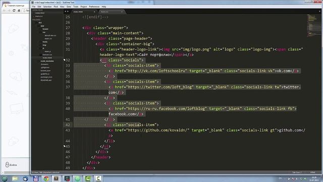Image resolution: width=323 pixels, height=182 pixels.
Task: Click the Войти link in browser page
Action: pyautogui.click(x=11, y=165)
